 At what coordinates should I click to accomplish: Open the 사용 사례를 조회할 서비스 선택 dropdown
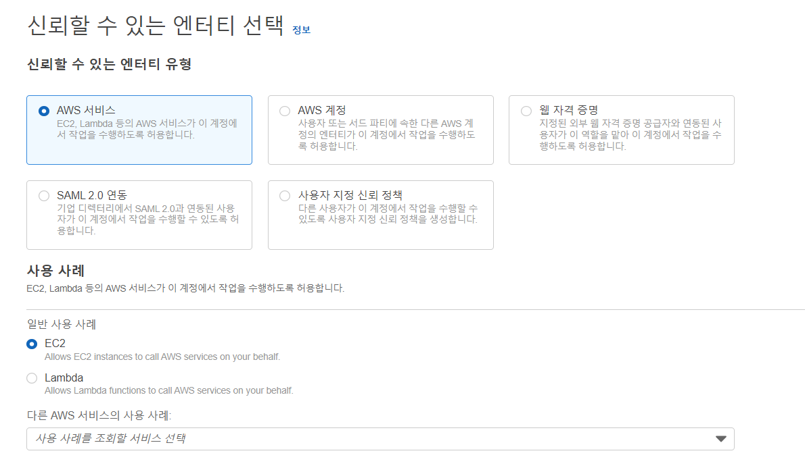coord(380,439)
